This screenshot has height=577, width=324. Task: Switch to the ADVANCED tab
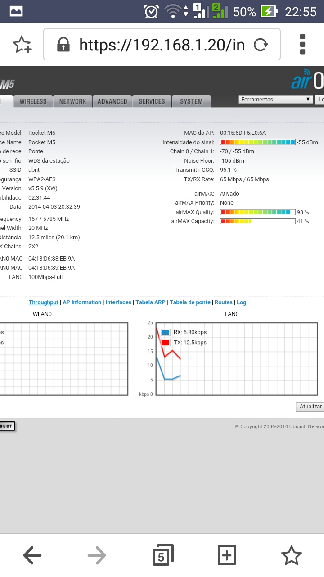112,101
